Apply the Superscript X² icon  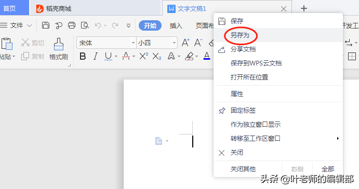click(x=144, y=56)
